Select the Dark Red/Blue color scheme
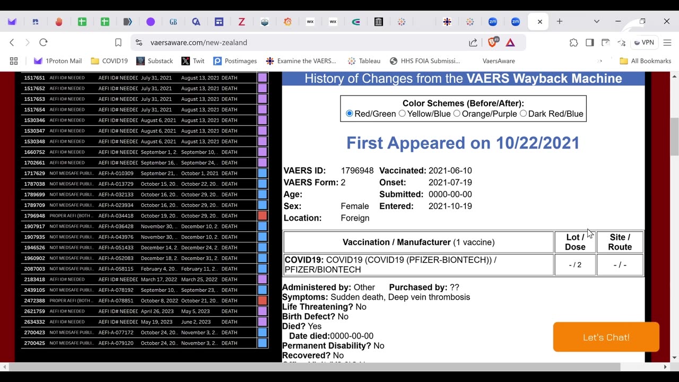This screenshot has height=382, width=679. click(x=524, y=114)
